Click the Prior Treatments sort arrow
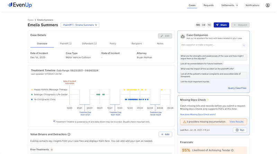Image resolution: width=277 pixels, height=154 pixels. [52, 150]
